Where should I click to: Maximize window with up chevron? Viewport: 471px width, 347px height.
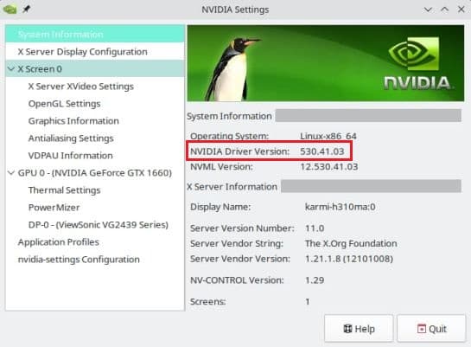point(444,10)
